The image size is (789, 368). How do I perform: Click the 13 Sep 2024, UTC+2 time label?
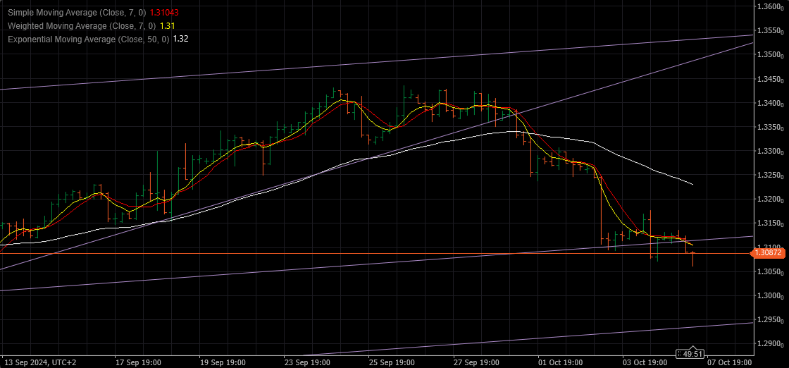point(42,362)
